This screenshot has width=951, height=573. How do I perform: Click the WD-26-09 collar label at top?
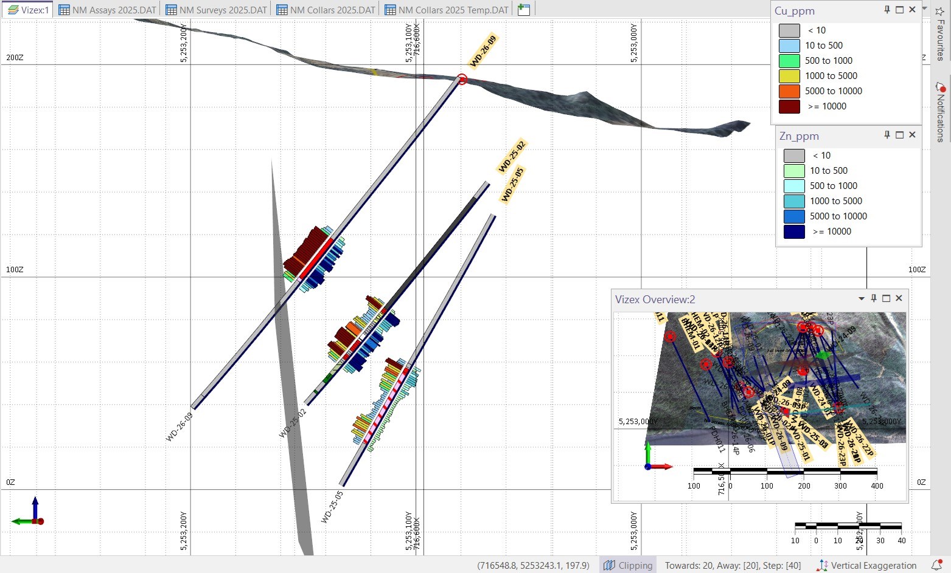coord(483,52)
